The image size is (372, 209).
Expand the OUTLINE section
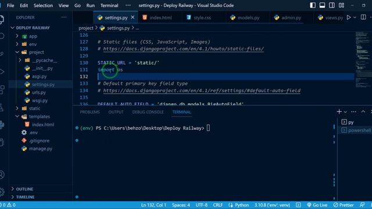[41, 189]
